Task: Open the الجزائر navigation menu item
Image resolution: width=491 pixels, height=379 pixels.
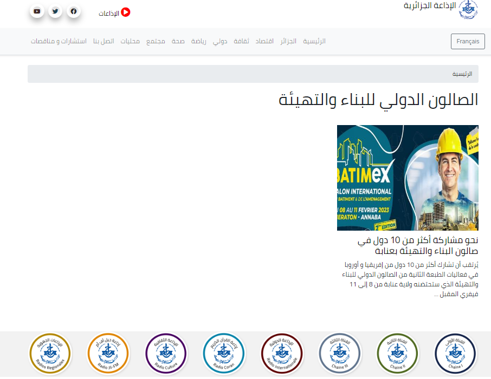Action: (288, 41)
